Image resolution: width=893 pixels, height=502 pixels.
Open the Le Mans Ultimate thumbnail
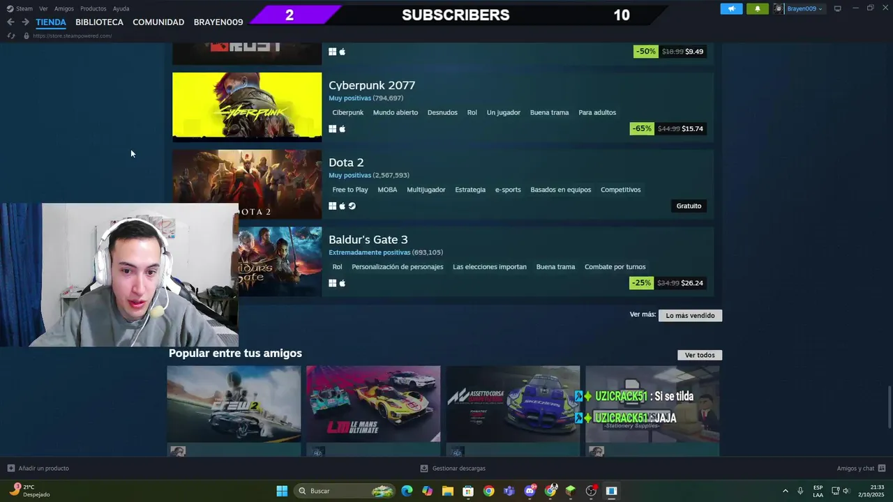[373, 404]
